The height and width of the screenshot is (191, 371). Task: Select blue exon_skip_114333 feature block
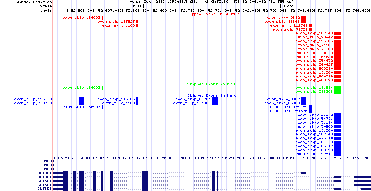215,103
